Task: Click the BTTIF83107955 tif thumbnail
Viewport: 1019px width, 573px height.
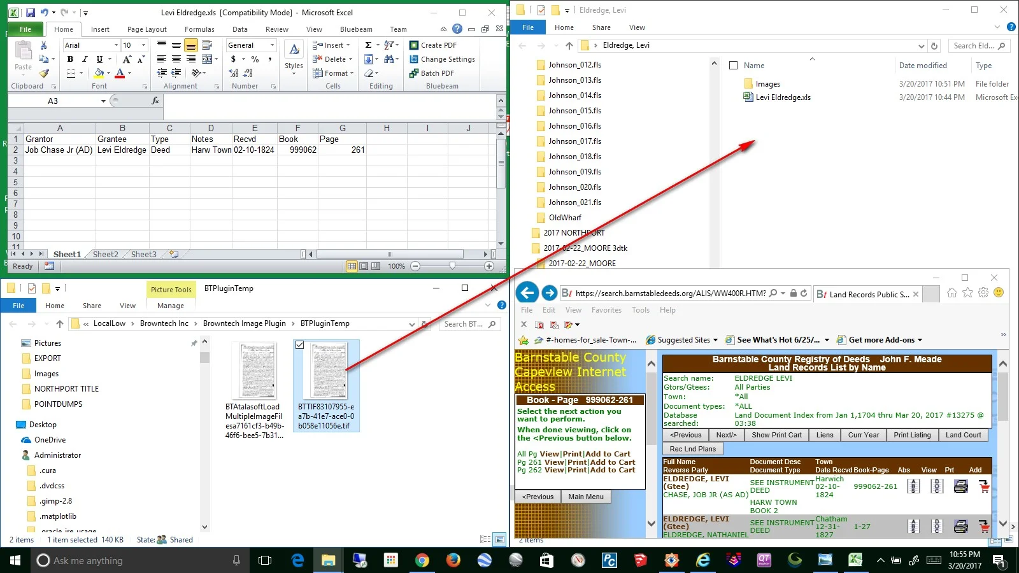Action: click(327, 371)
